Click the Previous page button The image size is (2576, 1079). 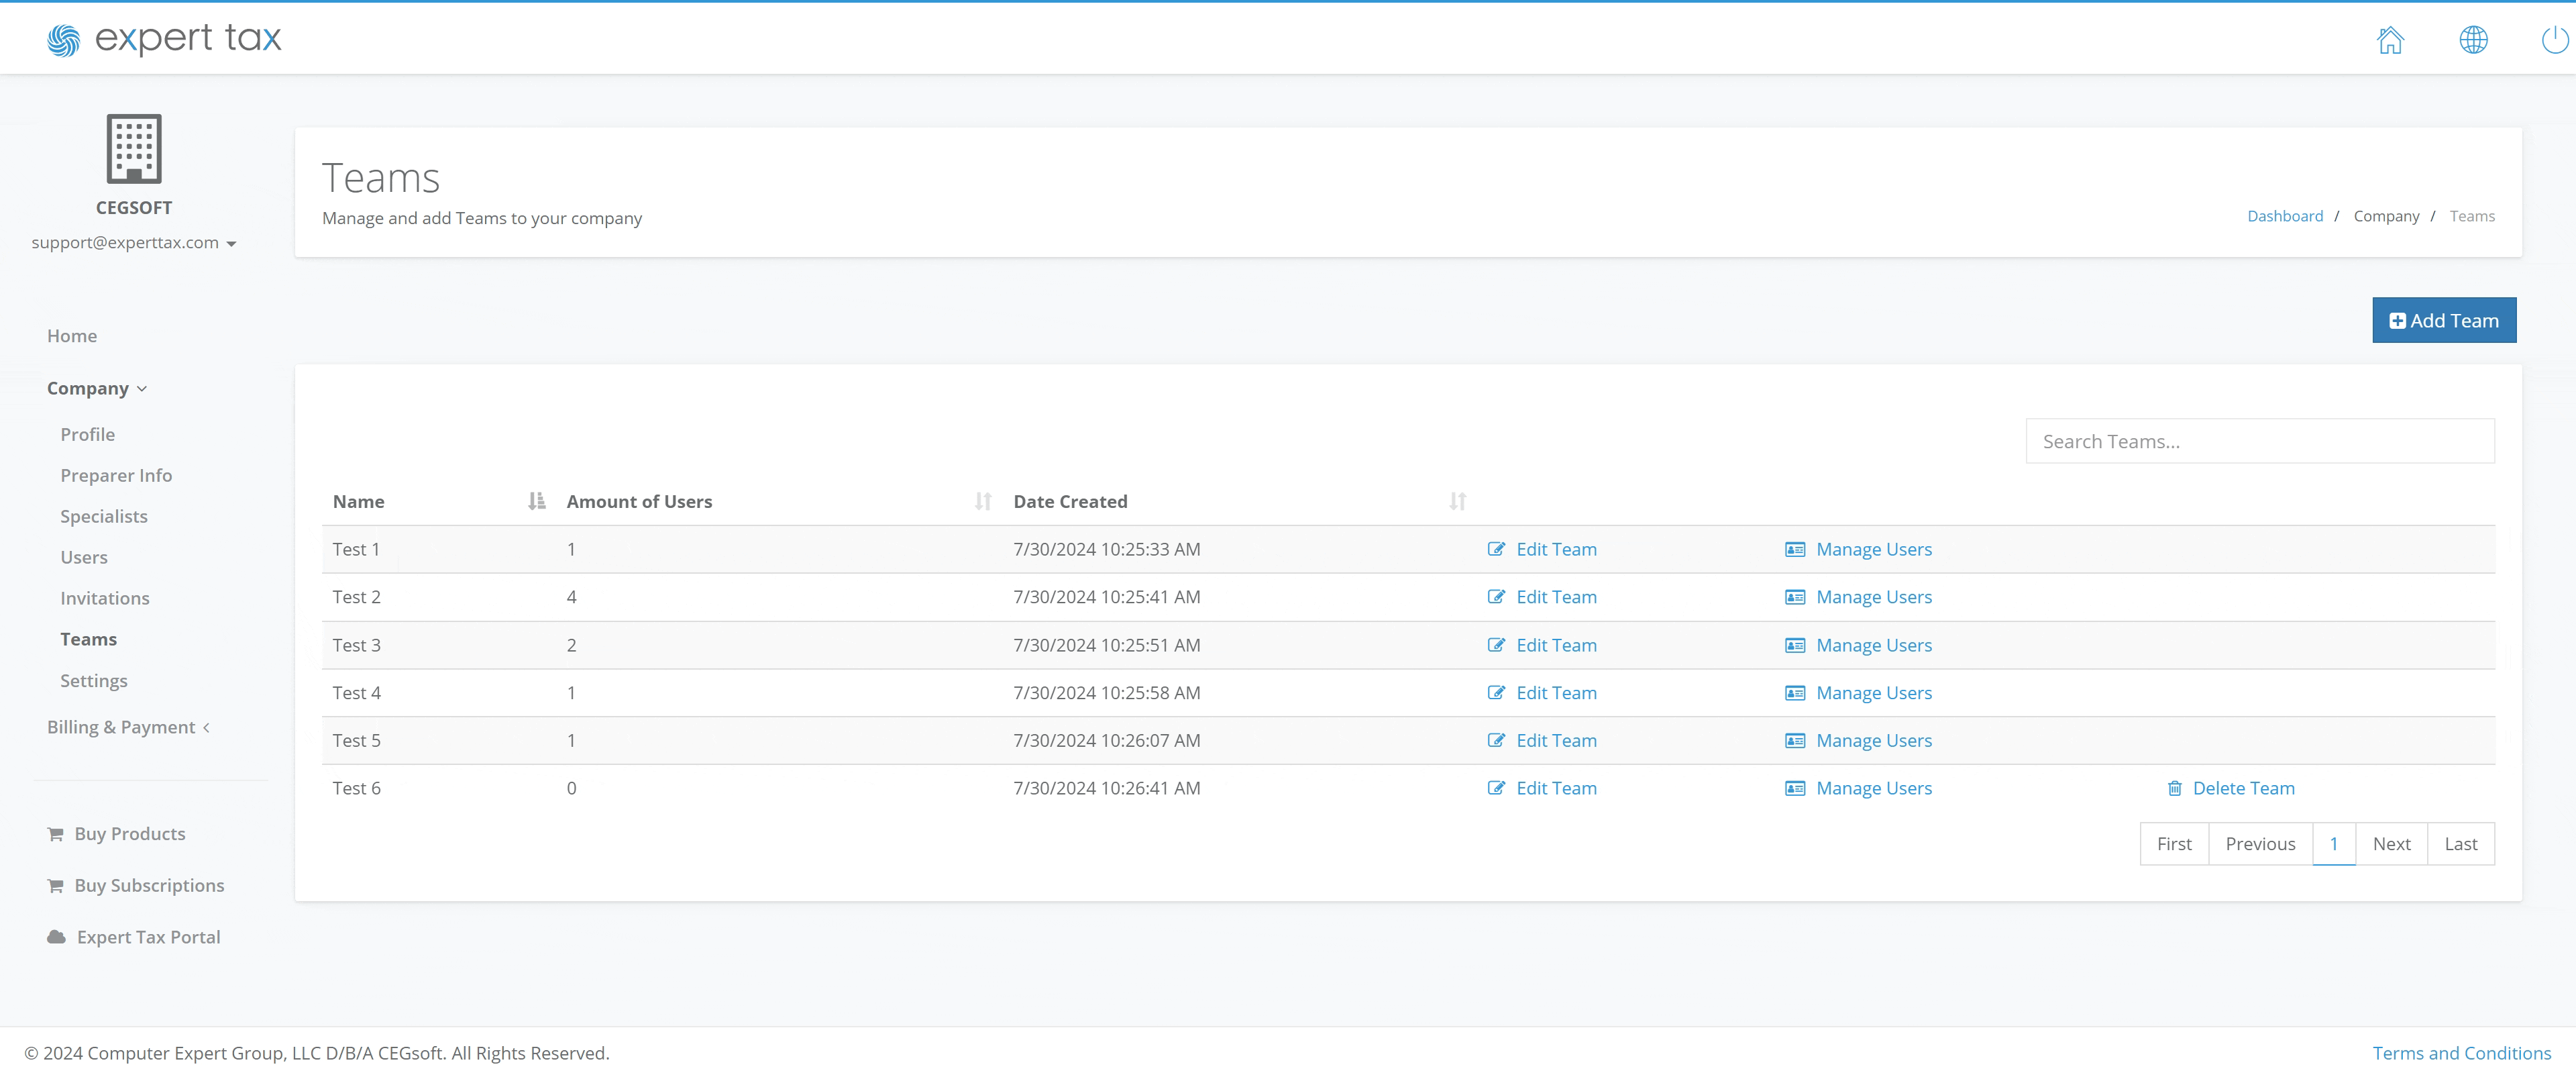[x=2260, y=844]
